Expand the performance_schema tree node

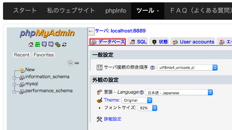pyautogui.click(x=14, y=92)
